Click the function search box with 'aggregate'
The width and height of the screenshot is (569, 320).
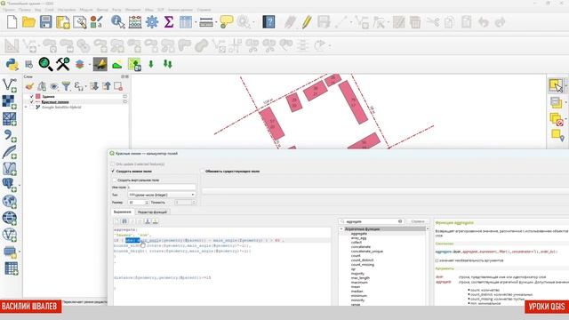pos(372,221)
